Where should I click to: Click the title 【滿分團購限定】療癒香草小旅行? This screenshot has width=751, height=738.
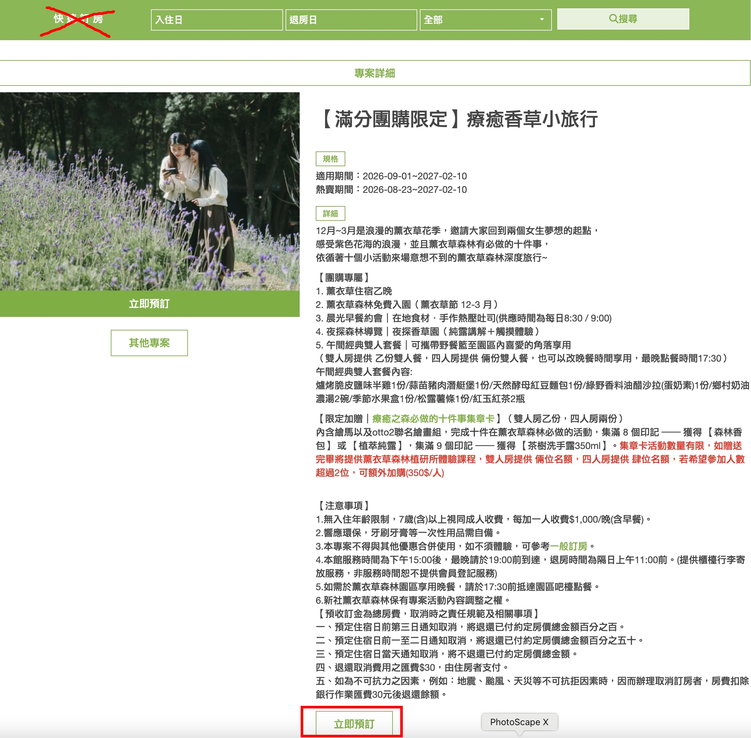pos(457,119)
